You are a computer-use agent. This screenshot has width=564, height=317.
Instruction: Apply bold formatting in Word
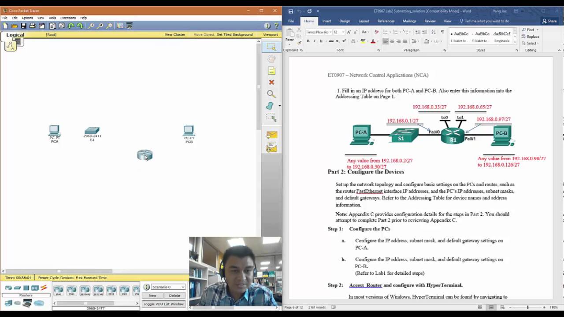pos(308,41)
